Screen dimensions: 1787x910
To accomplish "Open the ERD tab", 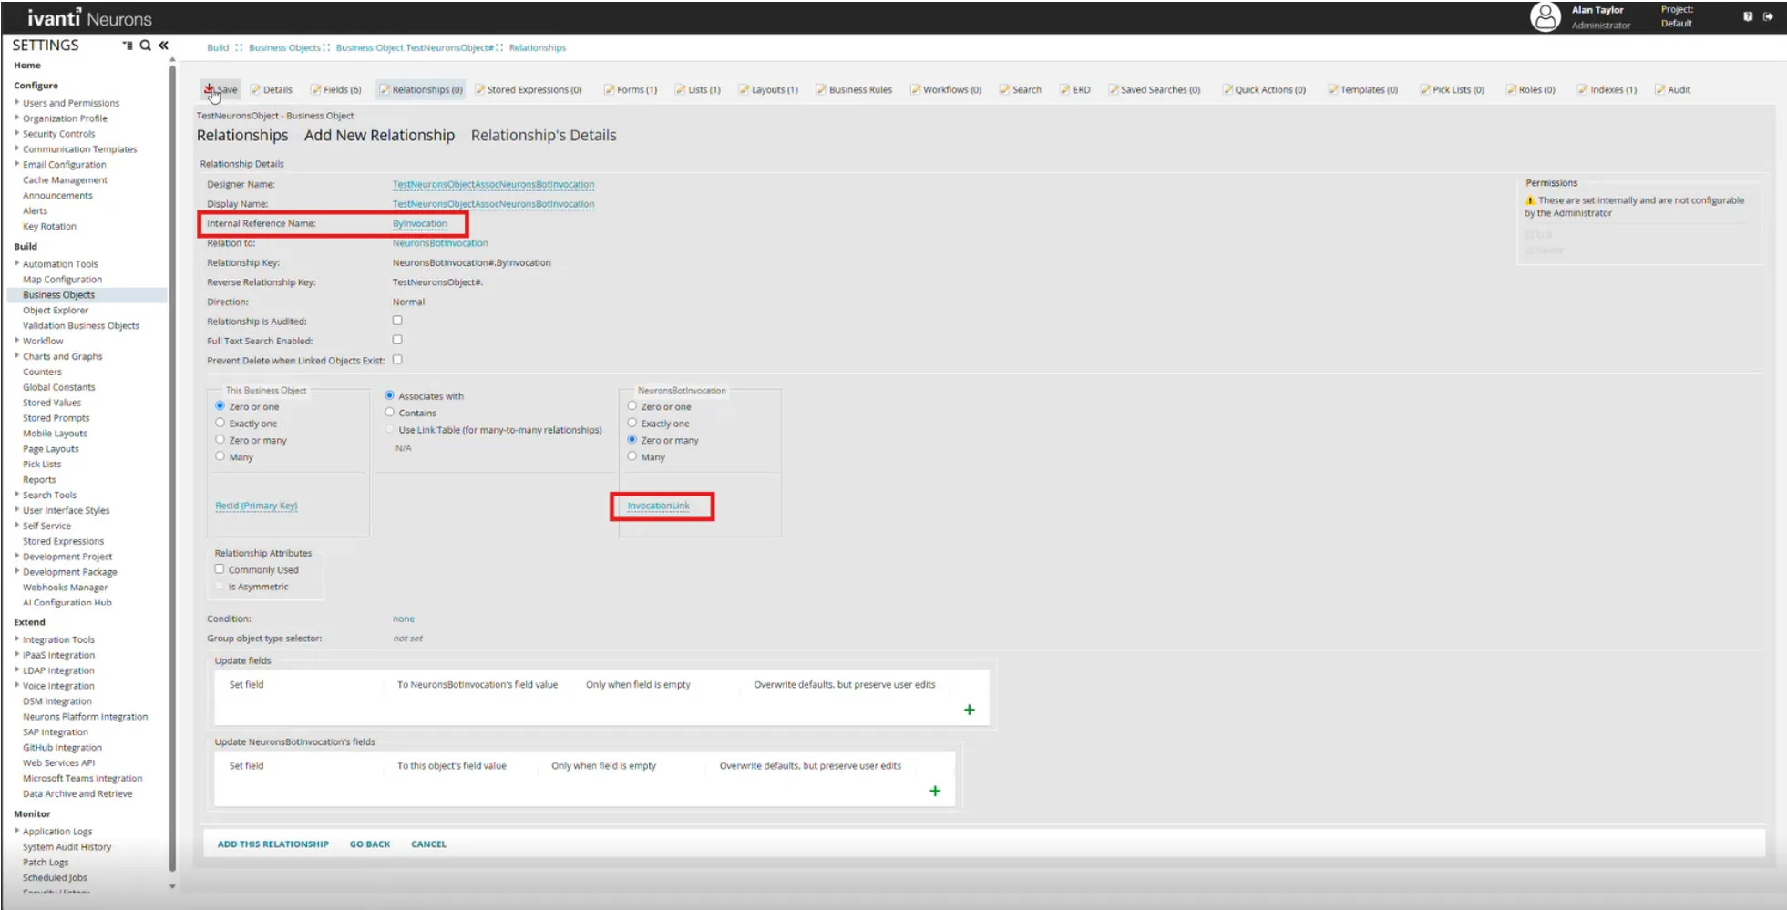I will pyautogui.click(x=1075, y=89).
